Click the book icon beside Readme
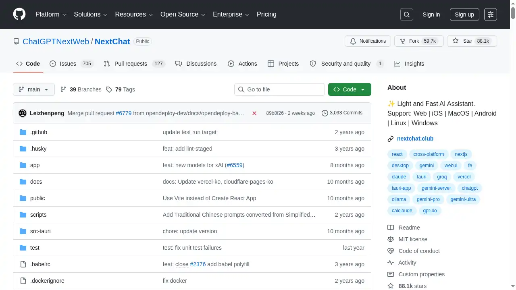The image size is (516, 290). pos(391,228)
